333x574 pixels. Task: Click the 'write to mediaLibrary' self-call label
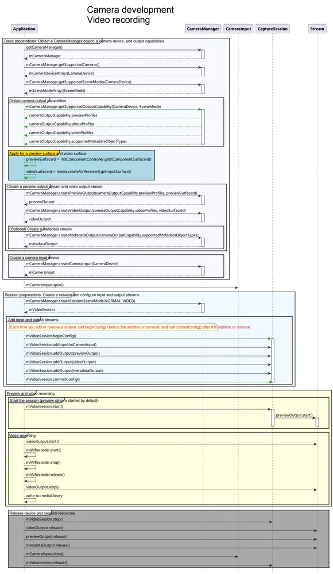[44, 496]
